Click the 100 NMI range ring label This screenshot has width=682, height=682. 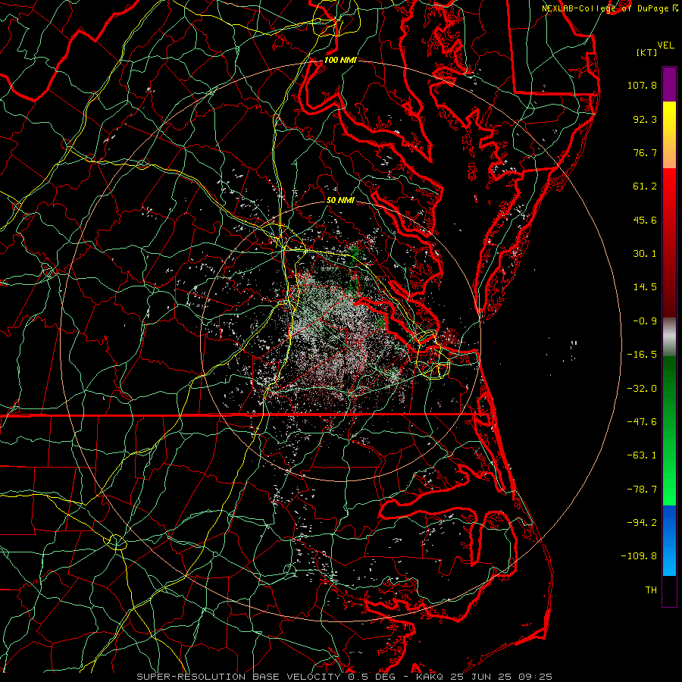pyautogui.click(x=340, y=60)
